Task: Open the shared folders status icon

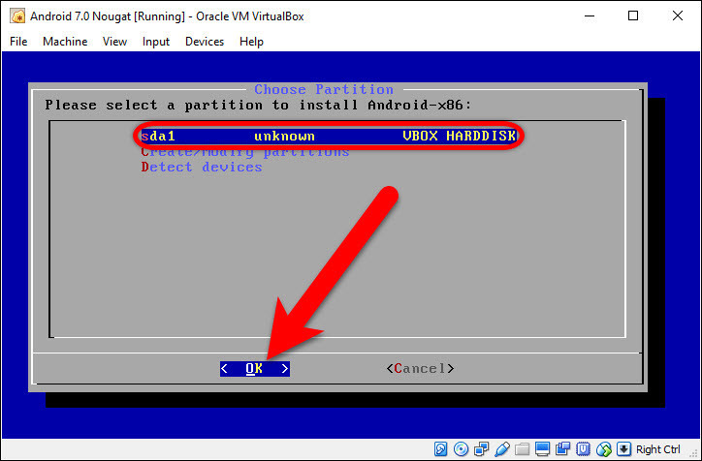Action: click(522, 448)
